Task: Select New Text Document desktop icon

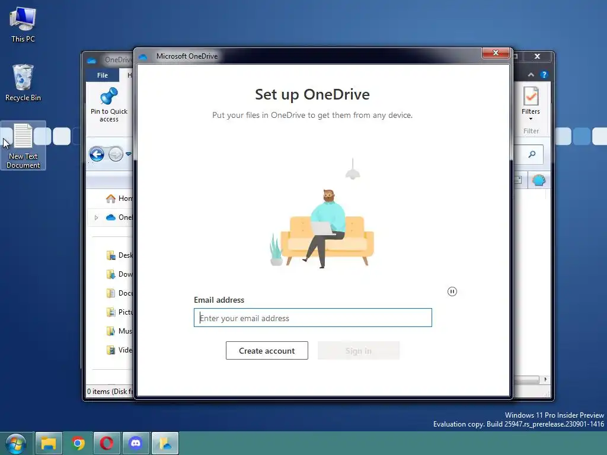Action: [23, 146]
